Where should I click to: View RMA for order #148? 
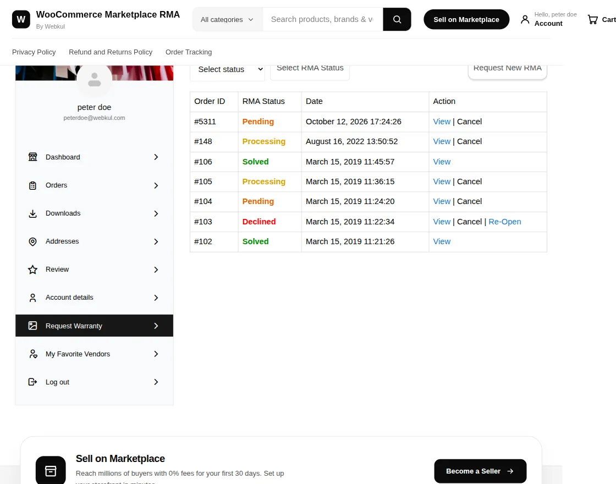pyautogui.click(x=442, y=141)
